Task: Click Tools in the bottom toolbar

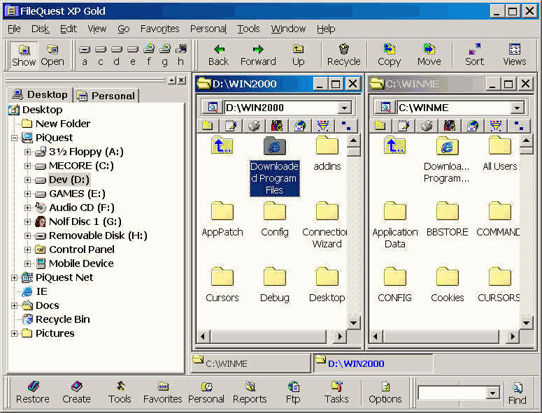Action: pyautogui.click(x=120, y=393)
